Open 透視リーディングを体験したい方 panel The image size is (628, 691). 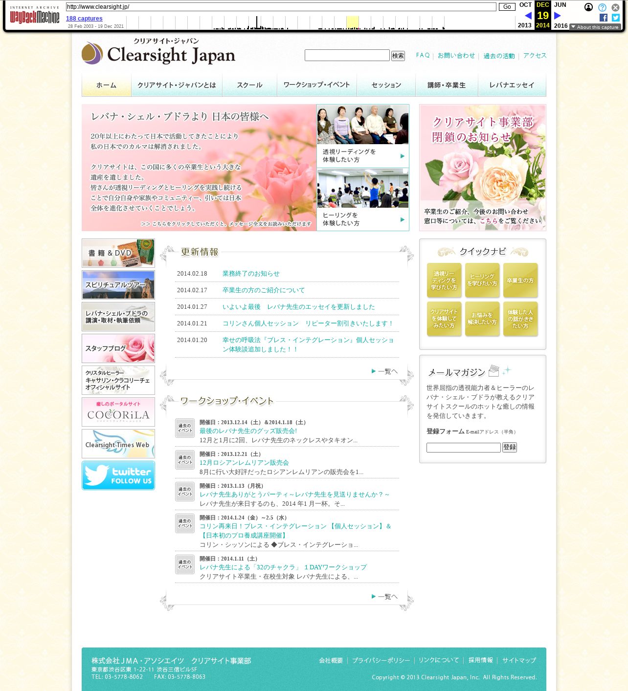(363, 136)
